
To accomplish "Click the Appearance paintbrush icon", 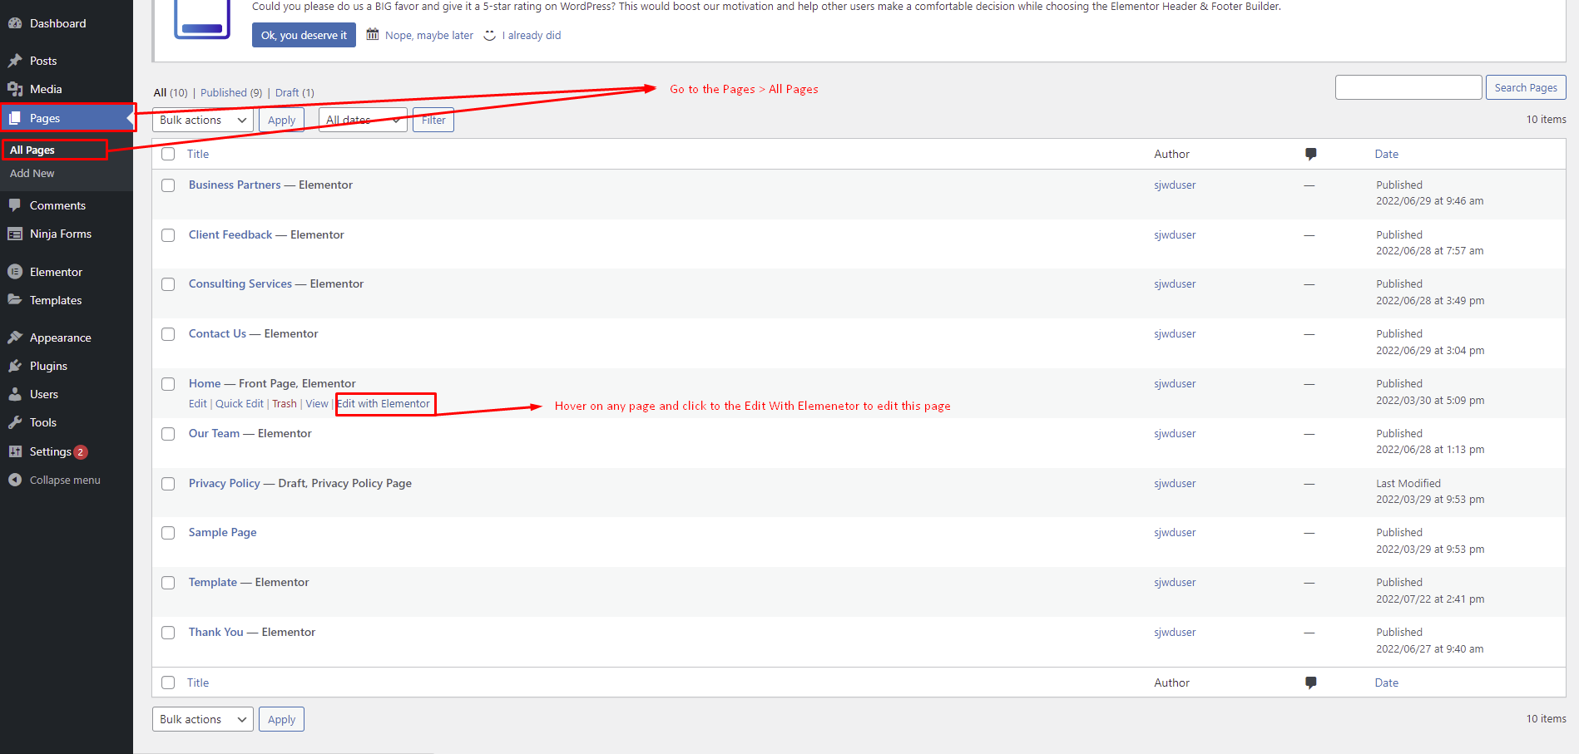I will coord(15,338).
